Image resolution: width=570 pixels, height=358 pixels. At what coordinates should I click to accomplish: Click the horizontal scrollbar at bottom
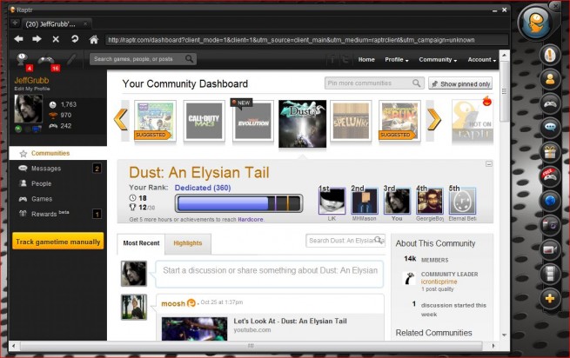tap(251, 346)
